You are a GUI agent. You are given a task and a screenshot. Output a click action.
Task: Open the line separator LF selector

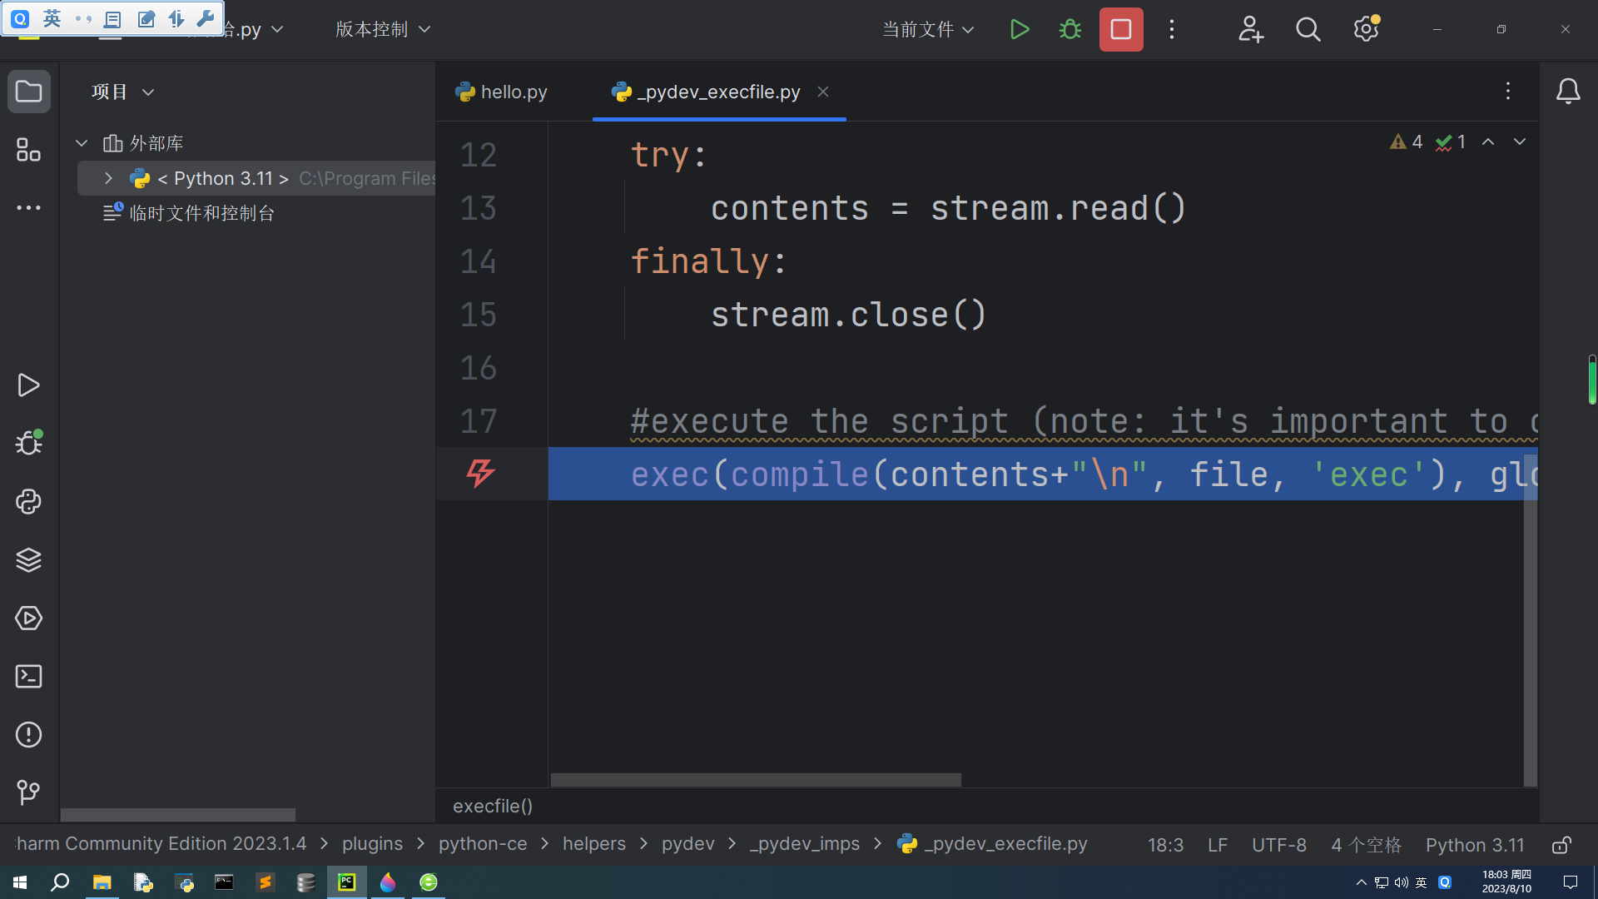coord(1218,845)
